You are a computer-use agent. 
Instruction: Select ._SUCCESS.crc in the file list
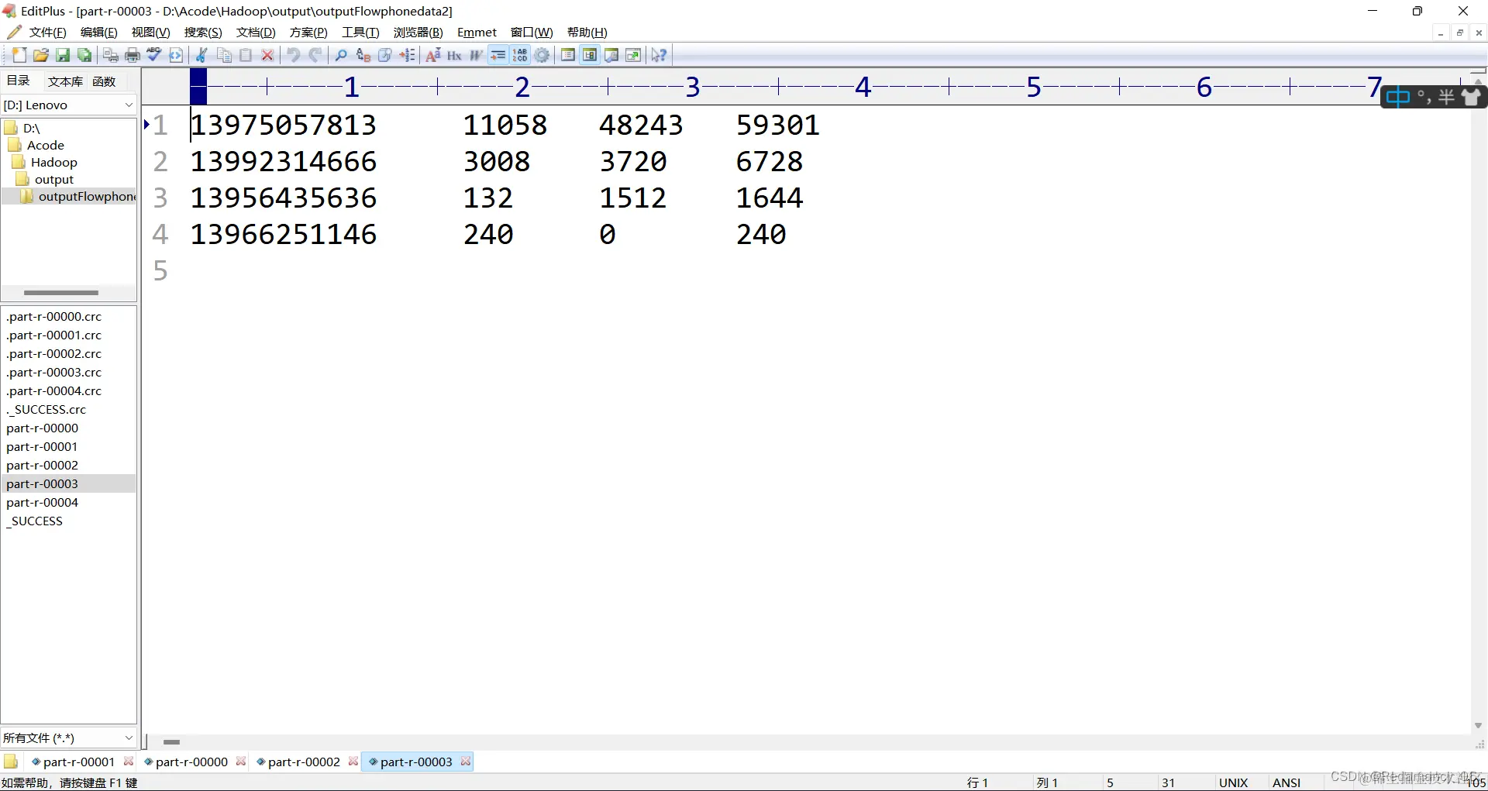(x=46, y=409)
